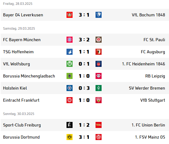The height and width of the screenshot is (144, 169).
Task: Open the 1. FC Union Berlin crest
Action: coord(99,125)
